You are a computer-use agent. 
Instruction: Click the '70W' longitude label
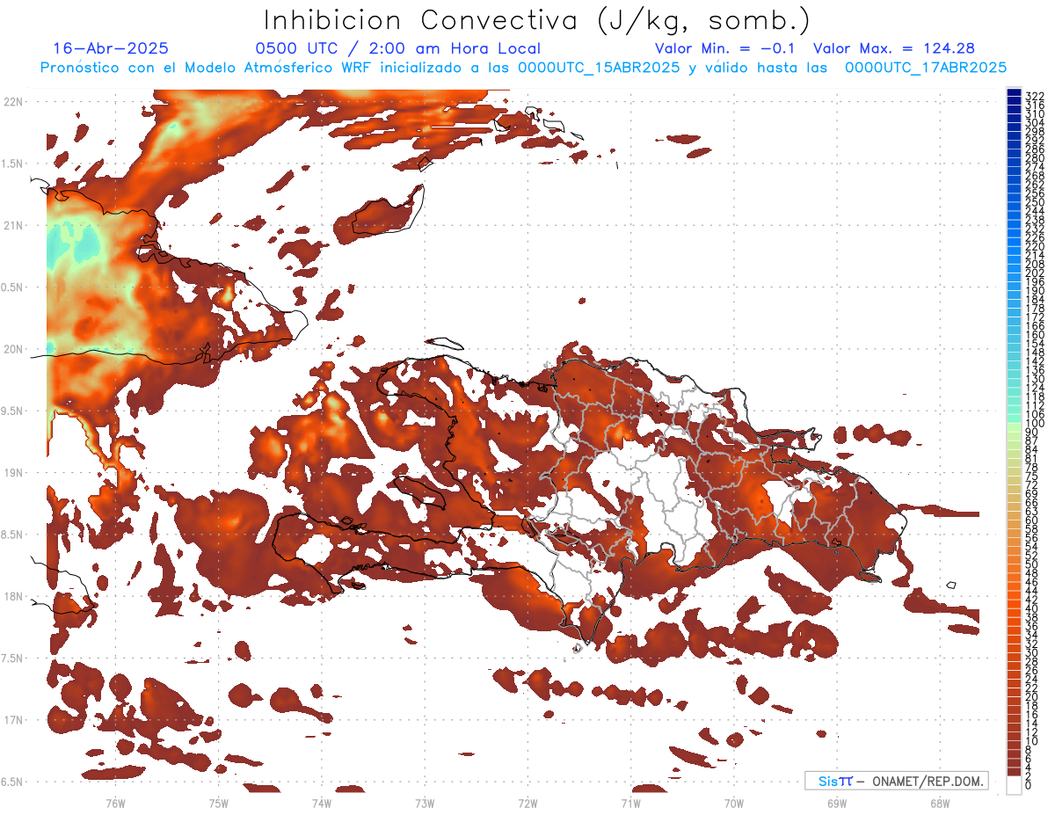(x=734, y=803)
